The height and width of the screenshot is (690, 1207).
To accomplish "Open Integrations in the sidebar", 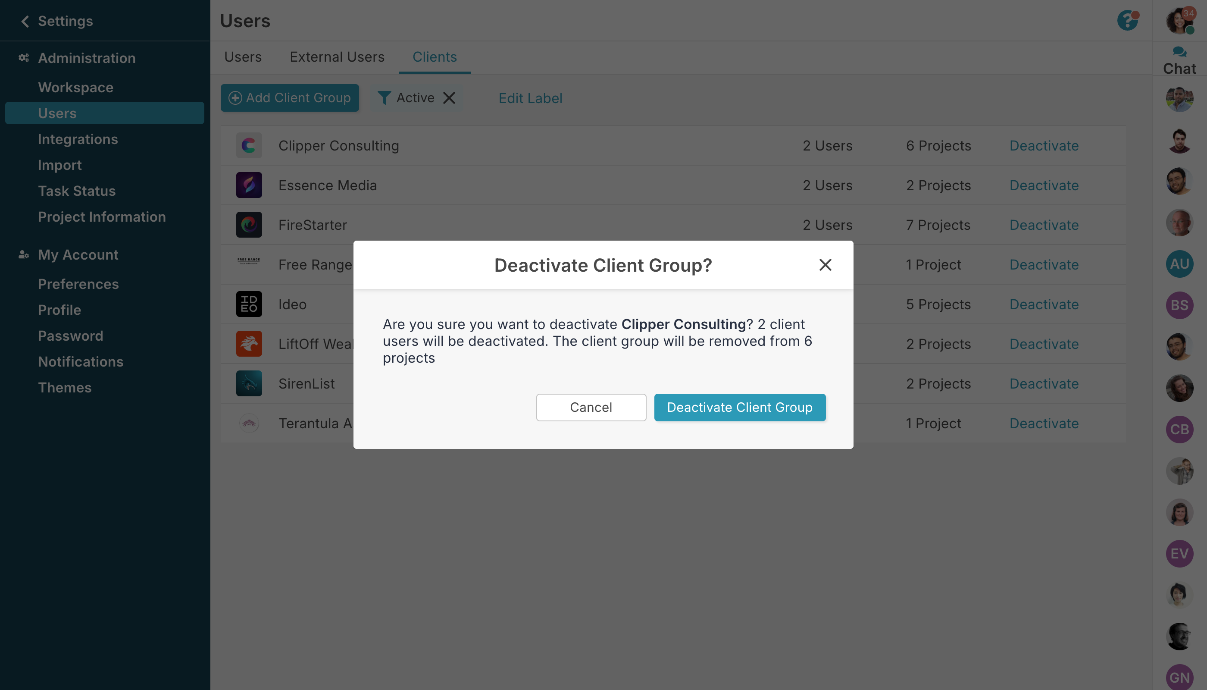I will click(78, 139).
